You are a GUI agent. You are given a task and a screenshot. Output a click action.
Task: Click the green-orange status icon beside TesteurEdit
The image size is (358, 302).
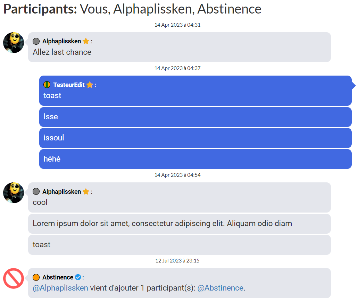pyautogui.click(x=47, y=85)
